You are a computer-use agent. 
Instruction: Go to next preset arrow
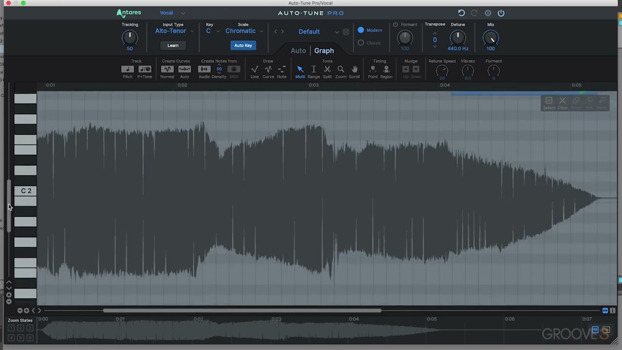[282, 32]
